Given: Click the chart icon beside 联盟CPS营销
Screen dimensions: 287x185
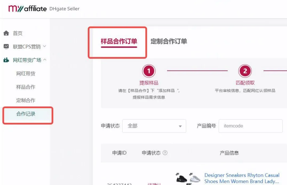Looking at the screenshot, I should (6, 47).
